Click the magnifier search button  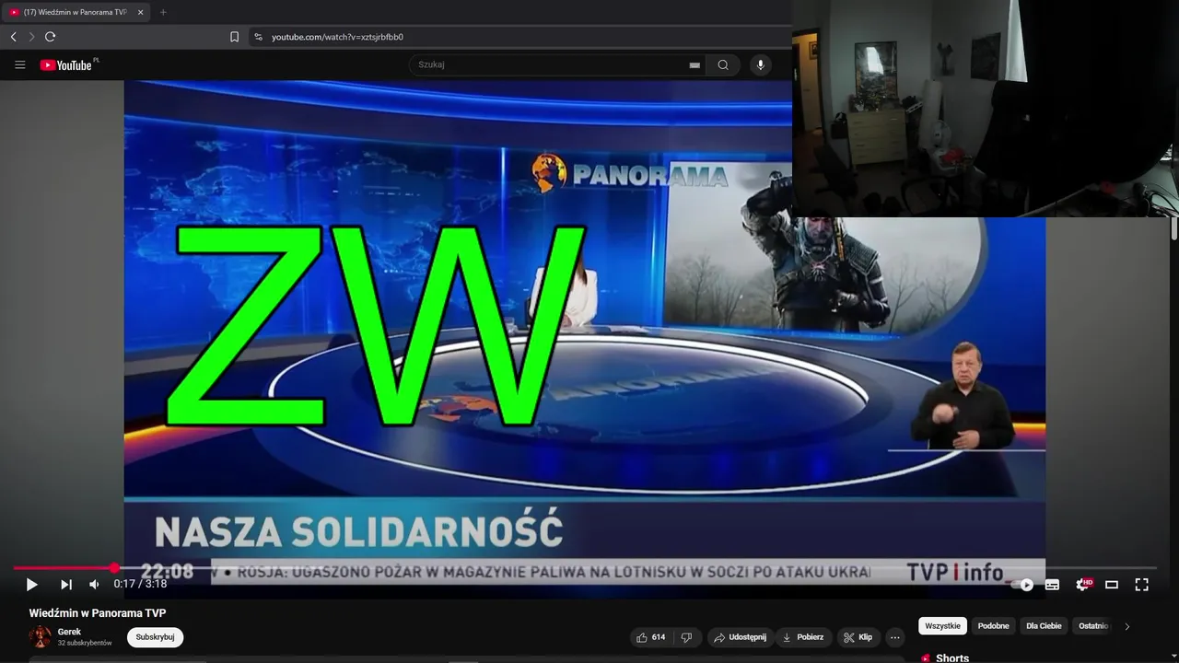(x=723, y=64)
